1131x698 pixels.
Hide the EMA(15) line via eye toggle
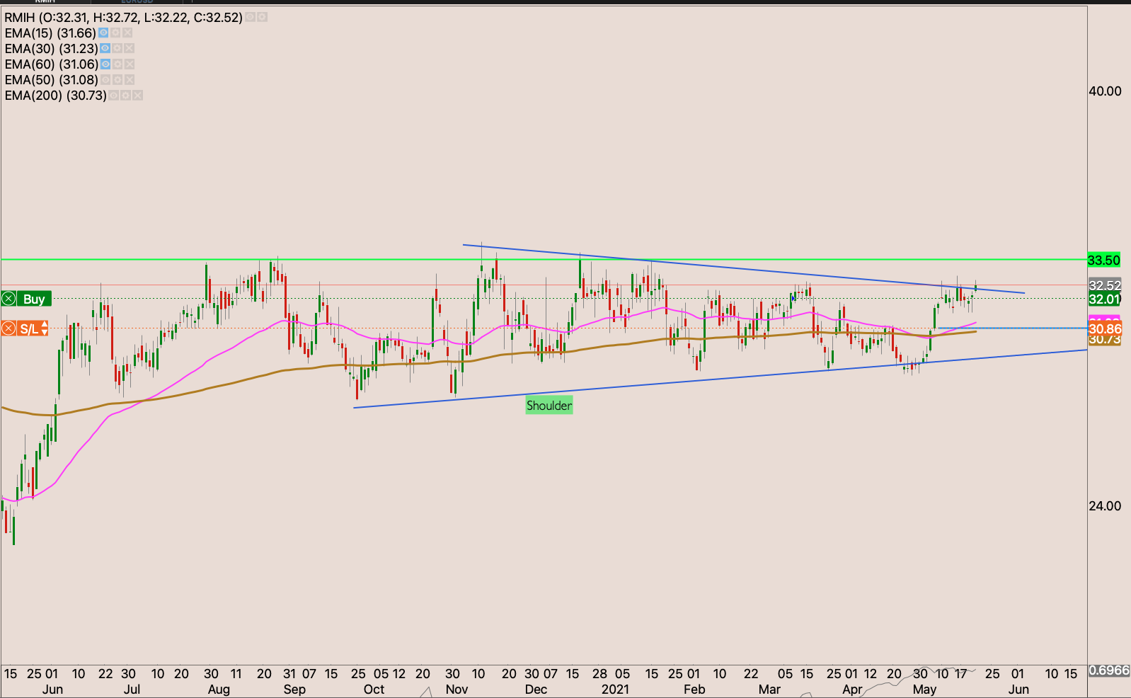click(103, 33)
